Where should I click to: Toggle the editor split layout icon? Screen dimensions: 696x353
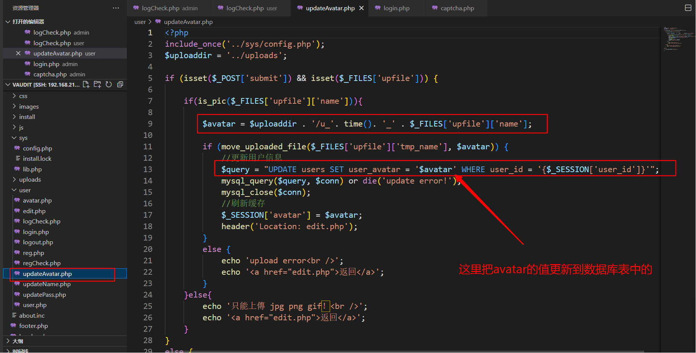tap(688, 8)
